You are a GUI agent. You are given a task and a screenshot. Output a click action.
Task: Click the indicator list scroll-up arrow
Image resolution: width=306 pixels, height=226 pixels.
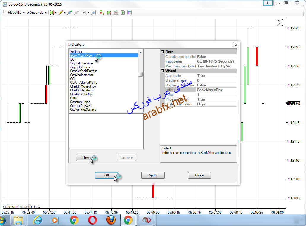(141, 52)
